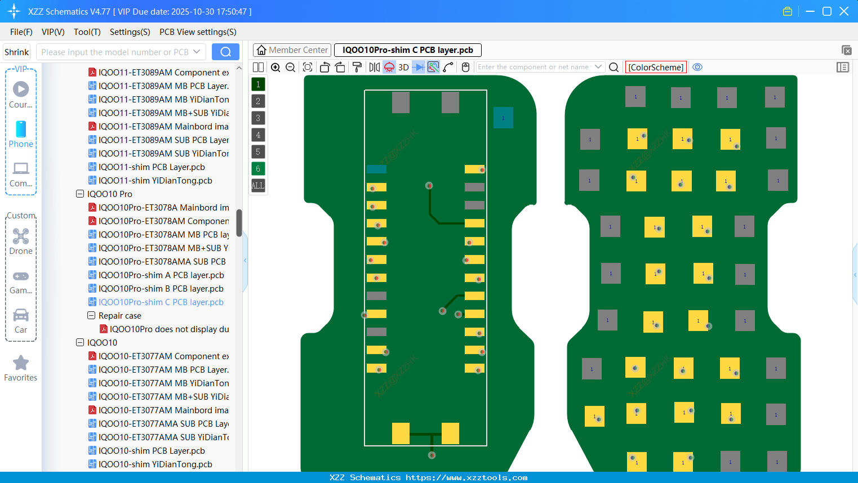Select PCB layer 3 button
The image size is (858, 483).
258,118
